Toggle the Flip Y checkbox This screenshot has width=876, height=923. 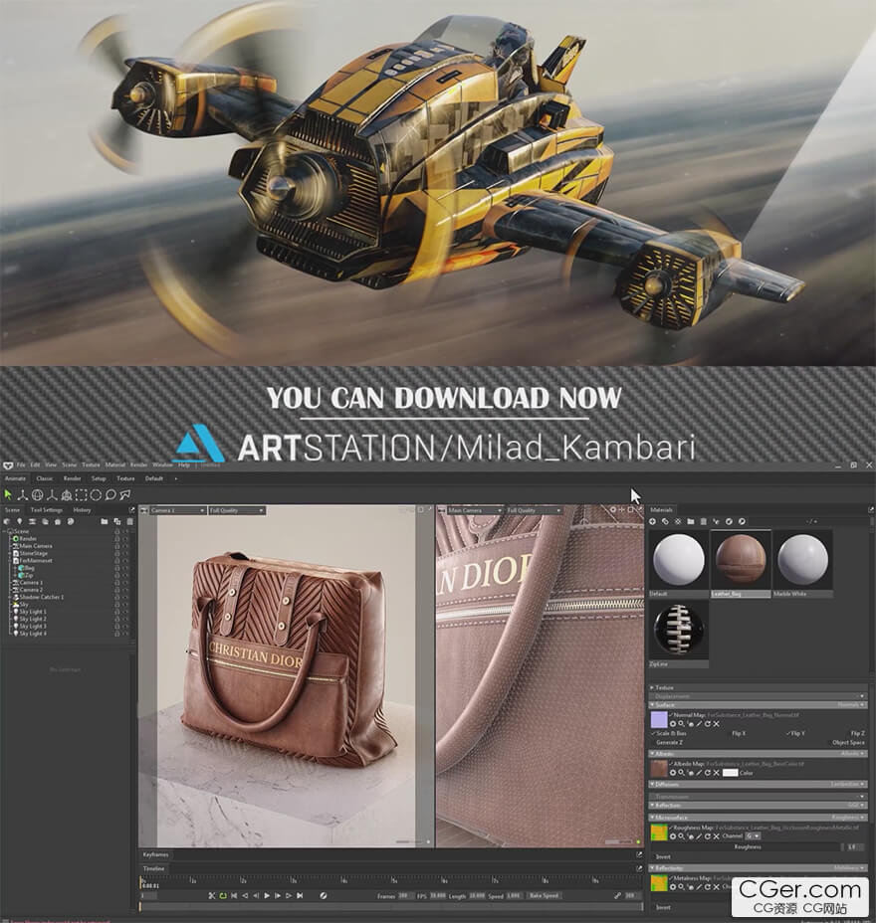(796, 733)
